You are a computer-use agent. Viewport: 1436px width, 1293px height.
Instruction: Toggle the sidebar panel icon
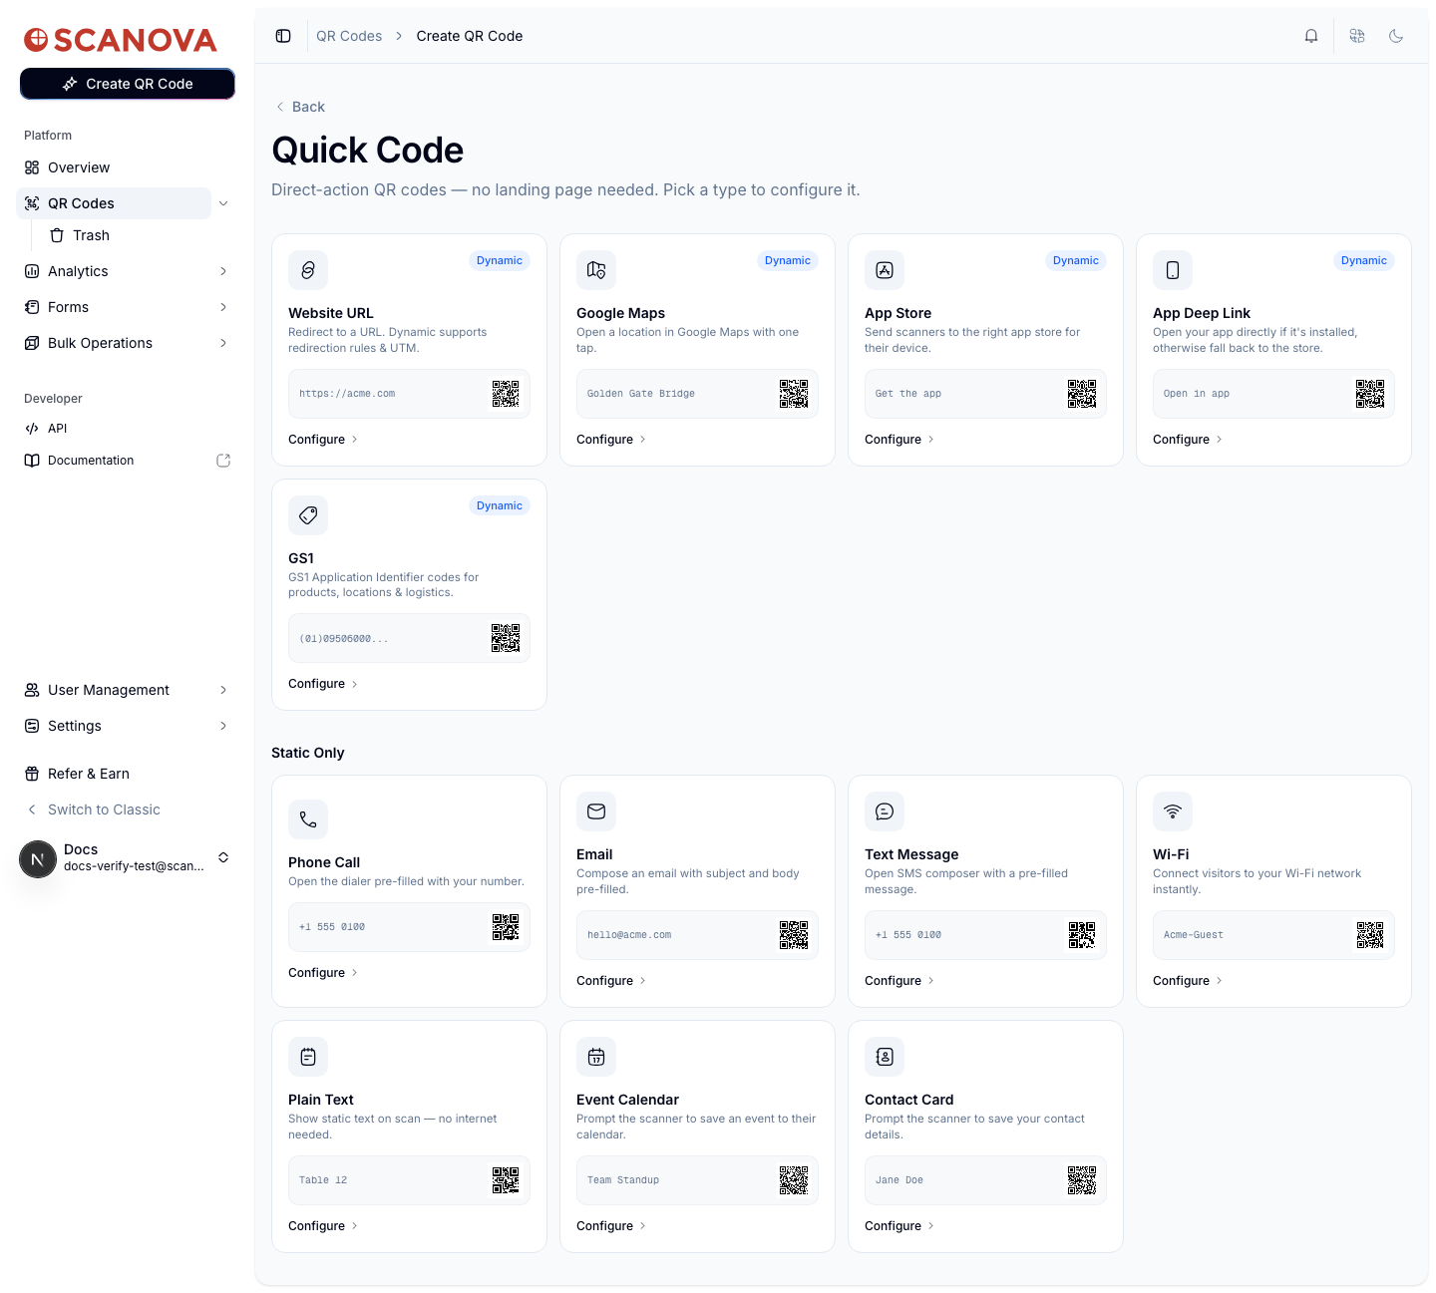pos(283,36)
